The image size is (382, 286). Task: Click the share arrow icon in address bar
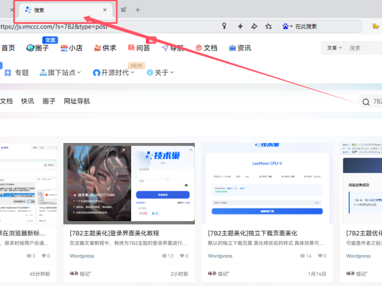254,26
